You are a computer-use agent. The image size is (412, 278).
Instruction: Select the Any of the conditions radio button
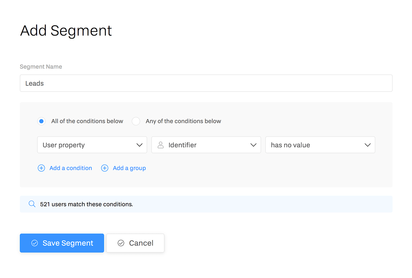136,121
